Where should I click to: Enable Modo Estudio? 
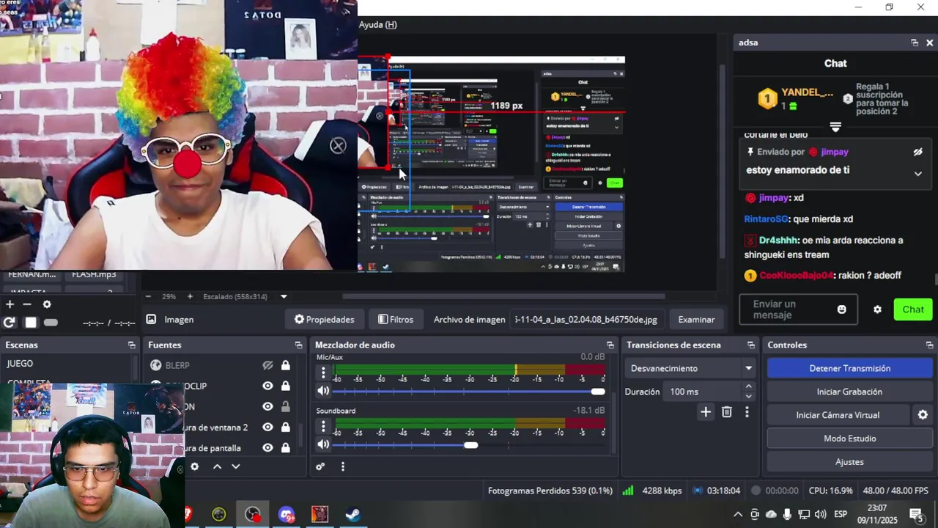coord(849,439)
